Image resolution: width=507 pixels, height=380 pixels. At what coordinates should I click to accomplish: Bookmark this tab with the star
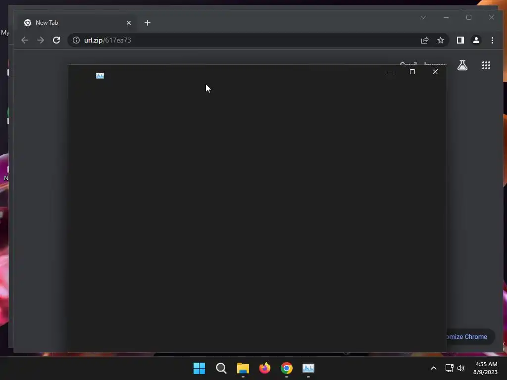pyautogui.click(x=440, y=40)
